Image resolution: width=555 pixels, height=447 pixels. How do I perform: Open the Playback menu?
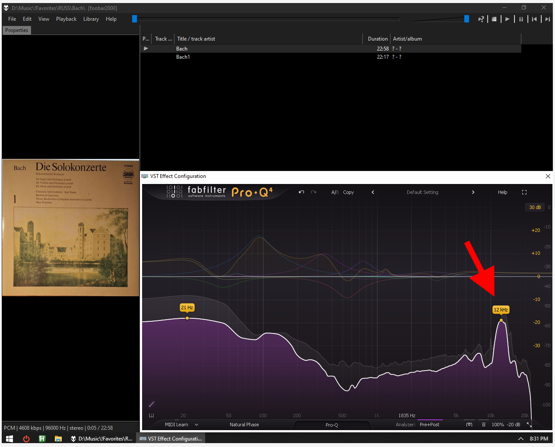point(66,19)
